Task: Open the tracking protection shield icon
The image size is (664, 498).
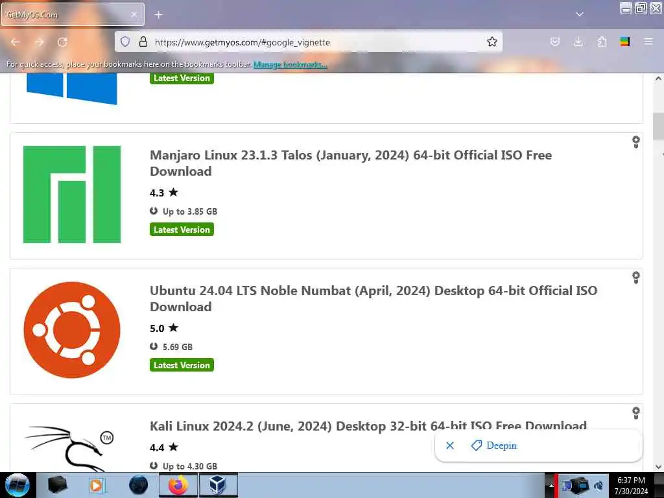Action: click(x=125, y=41)
